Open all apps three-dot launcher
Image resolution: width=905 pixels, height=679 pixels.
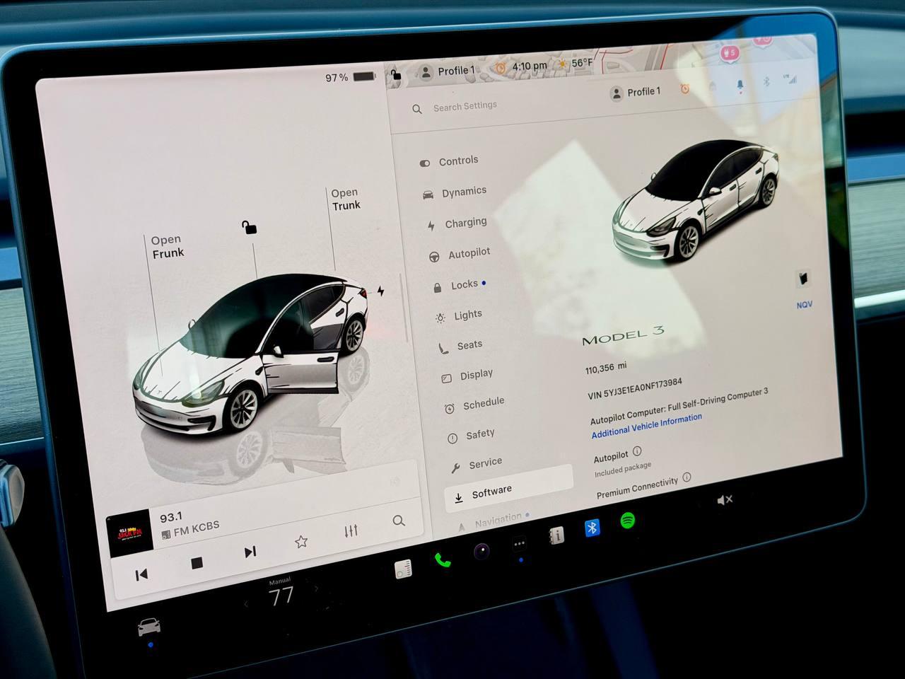(x=519, y=545)
